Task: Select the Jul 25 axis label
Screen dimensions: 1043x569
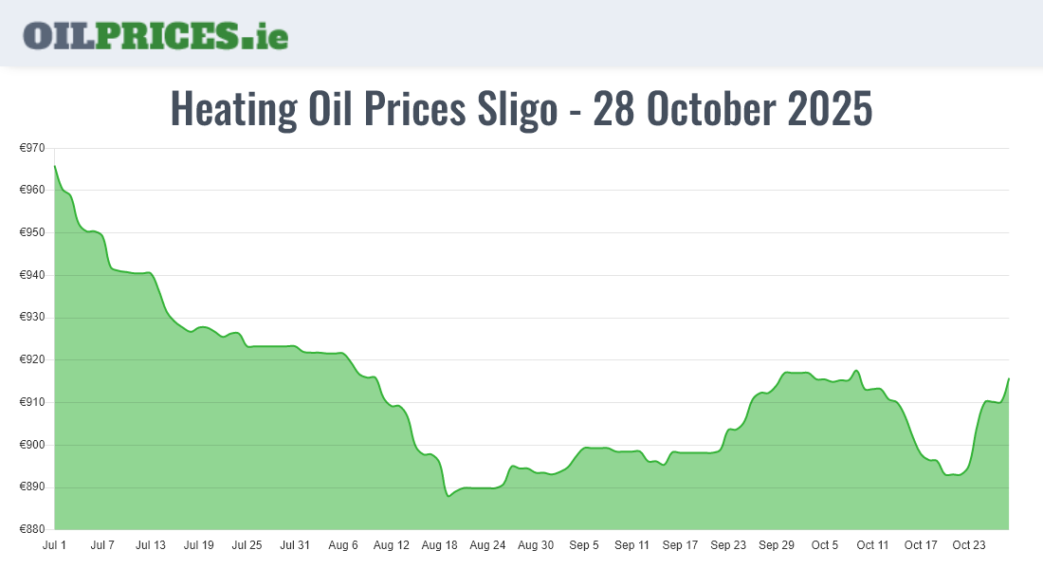Action: (x=247, y=545)
